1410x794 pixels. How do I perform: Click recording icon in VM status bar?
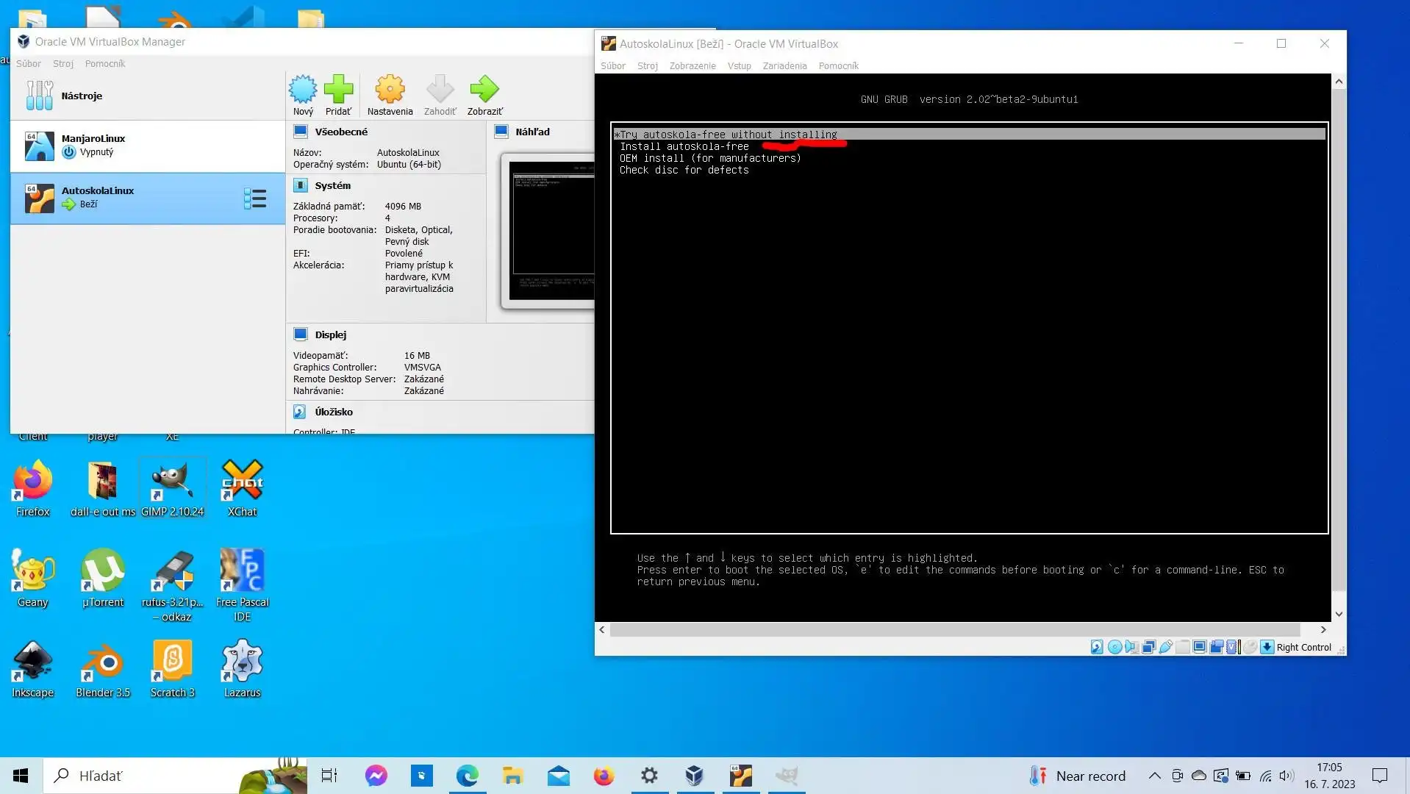tap(1217, 647)
